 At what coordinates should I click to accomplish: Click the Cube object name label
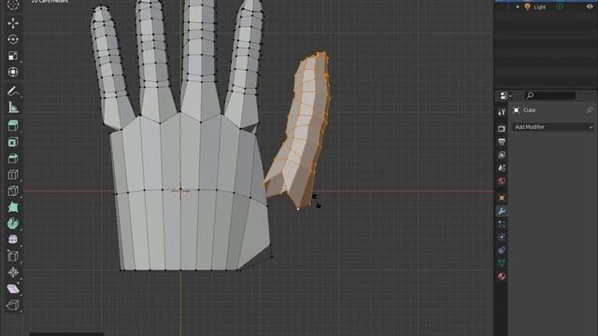530,110
